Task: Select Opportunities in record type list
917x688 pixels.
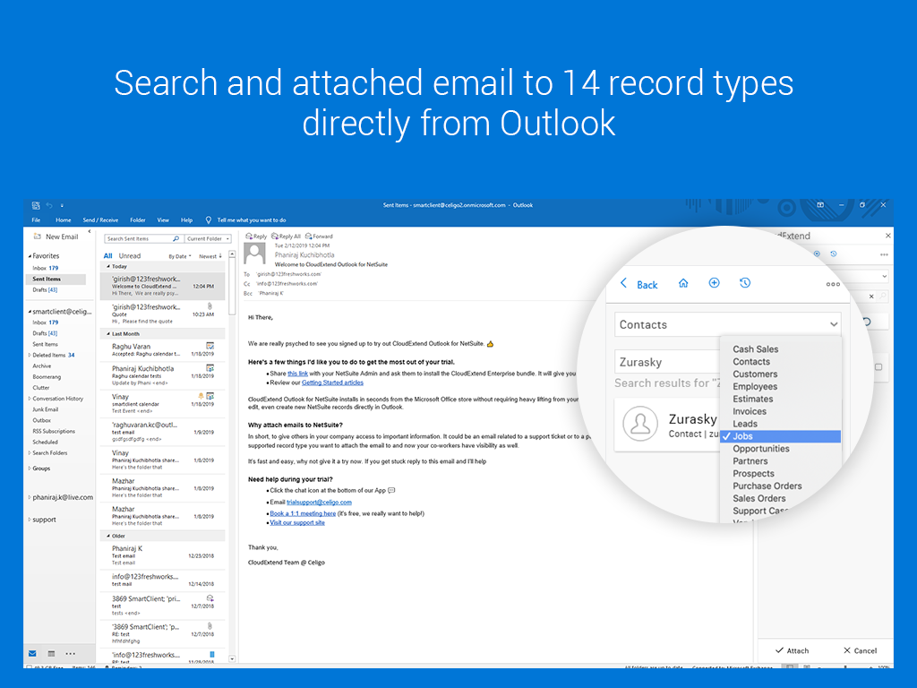Action: point(761,449)
